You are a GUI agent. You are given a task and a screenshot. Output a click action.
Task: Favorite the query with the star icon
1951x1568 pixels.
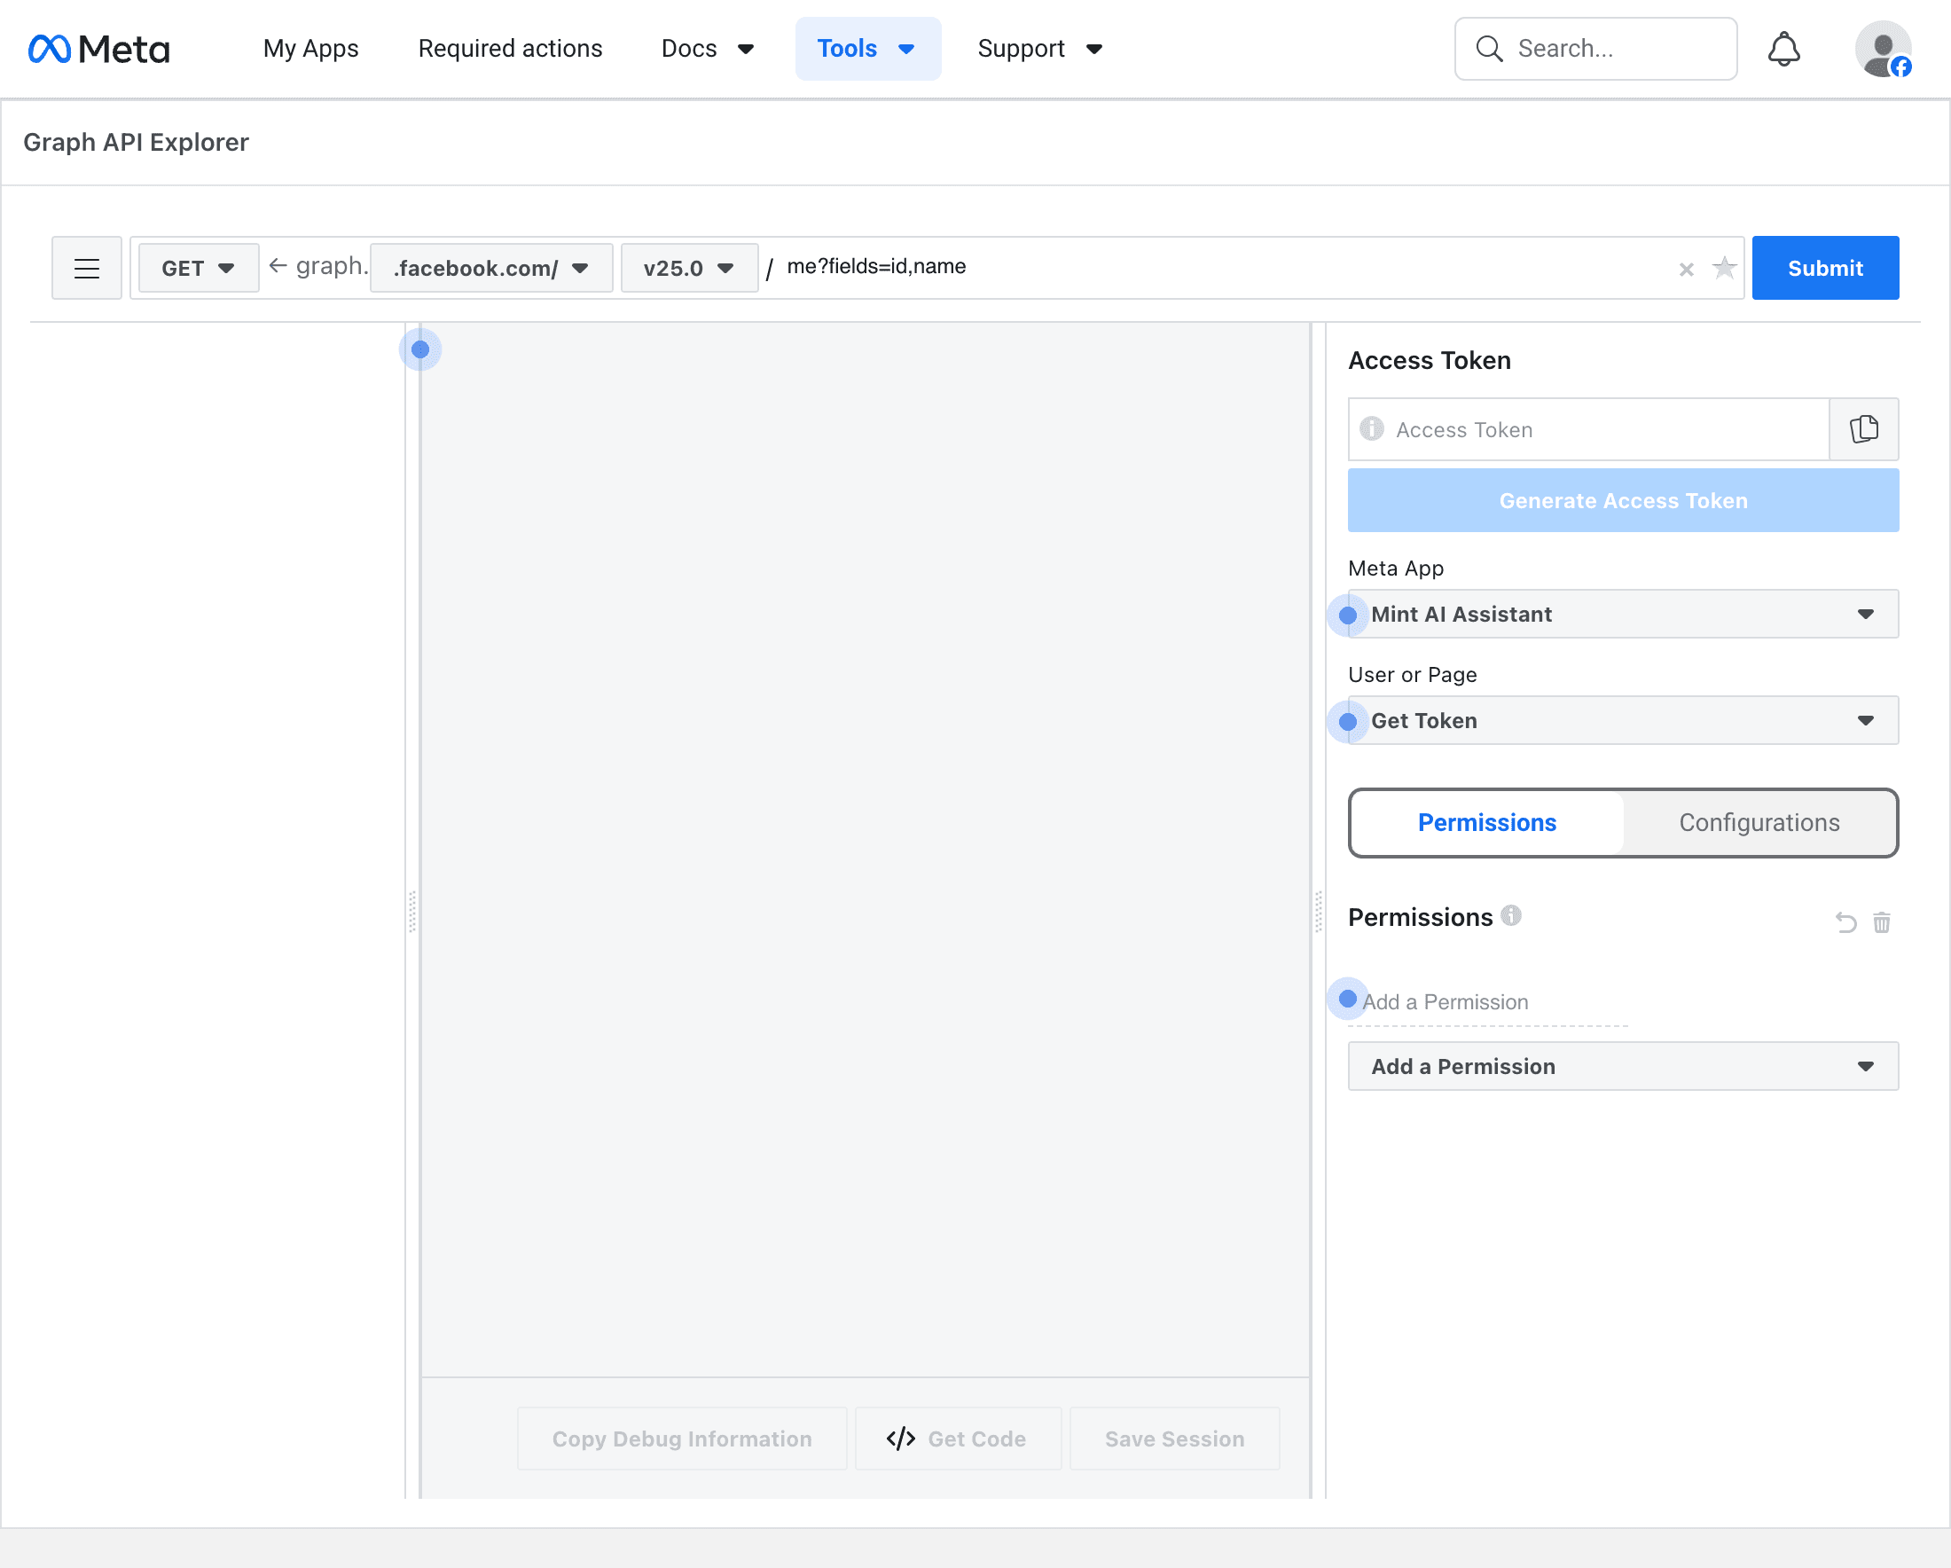coord(1724,268)
